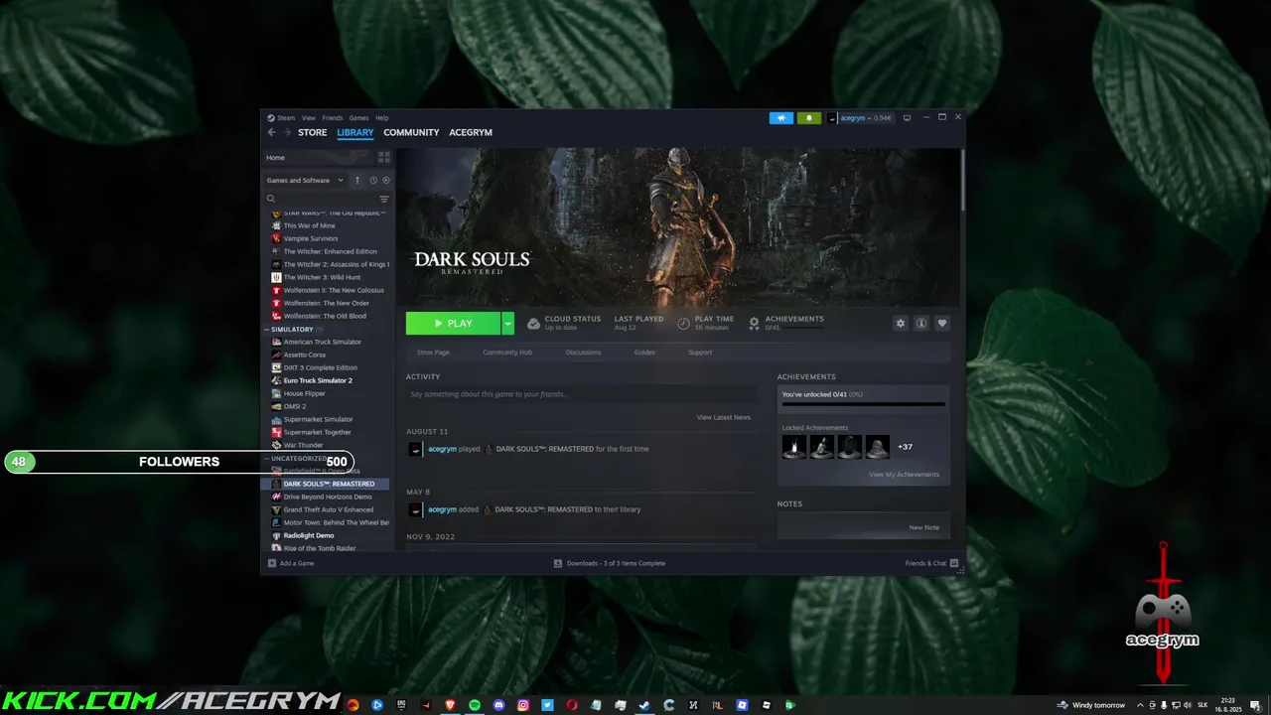Screen dimensions: 1271x715
Task: Sort library ascending with the up-arrow icon
Action: coord(357,180)
